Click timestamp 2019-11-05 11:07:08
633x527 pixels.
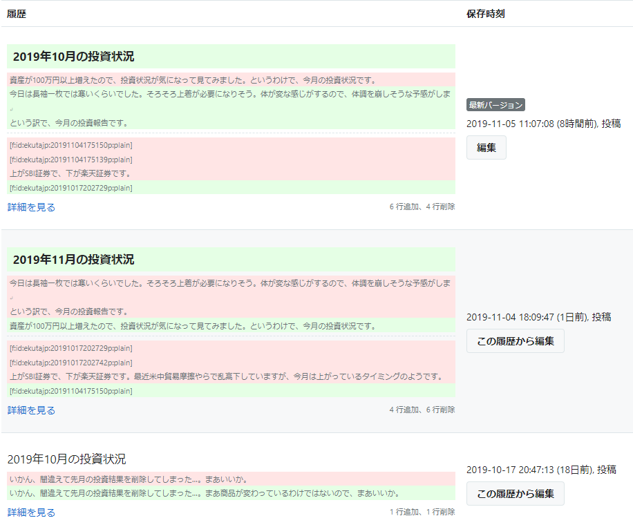[510, 124]
